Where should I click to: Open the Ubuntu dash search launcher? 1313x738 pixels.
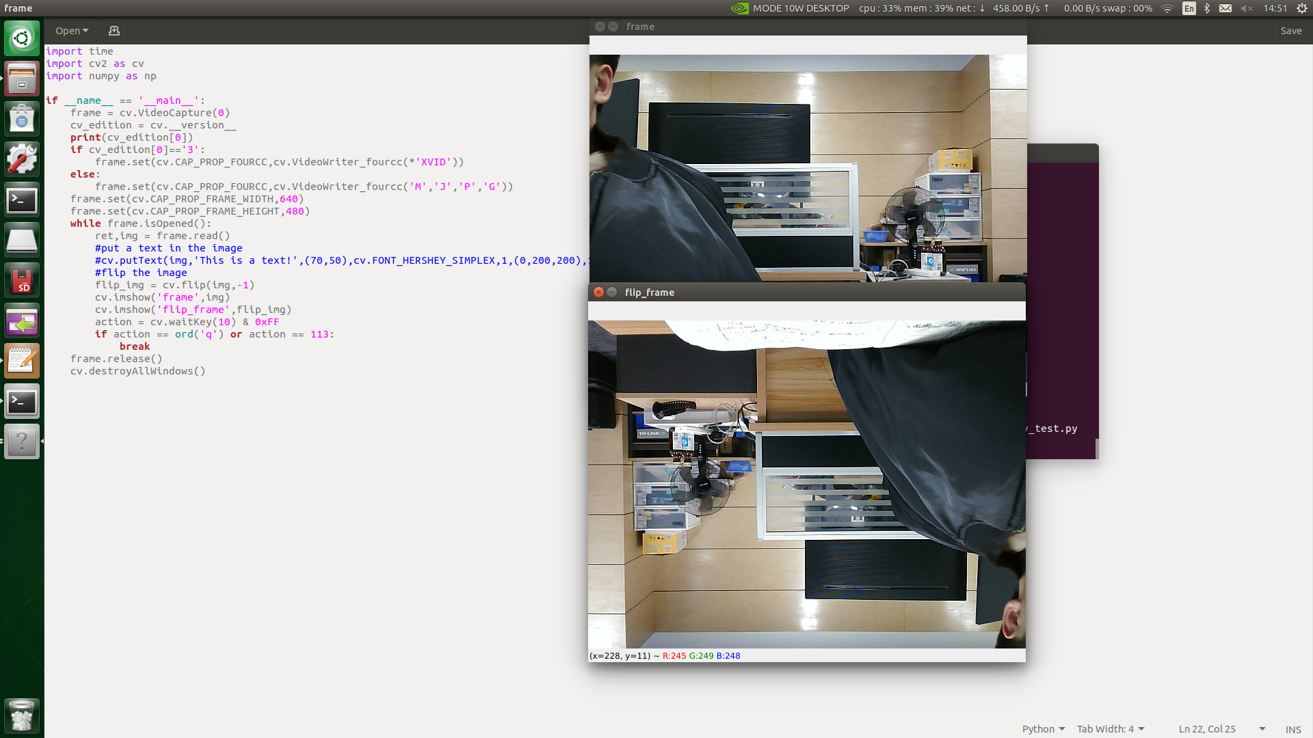click(x=22, y=38)
